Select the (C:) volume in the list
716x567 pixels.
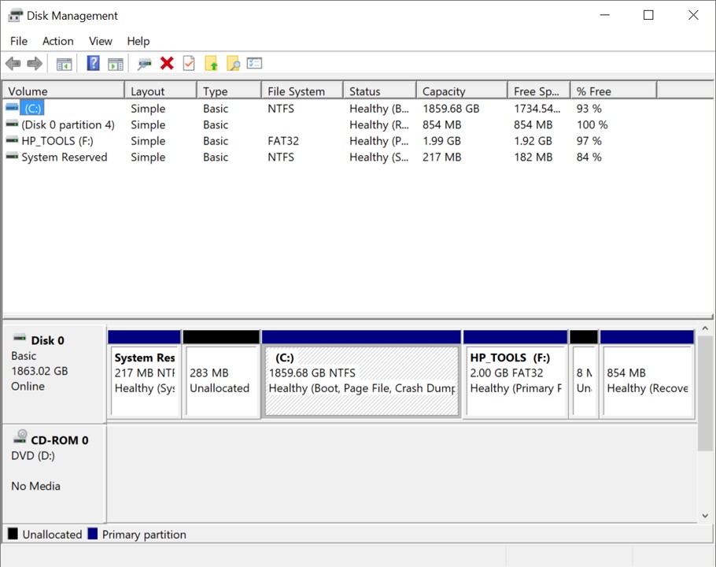pyautogui.click(x=32, y=109)
